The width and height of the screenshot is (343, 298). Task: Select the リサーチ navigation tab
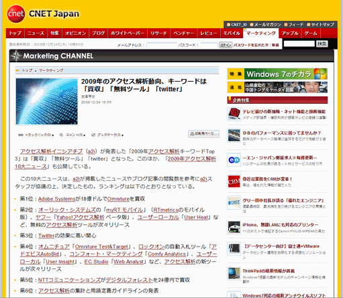(158, 33)
